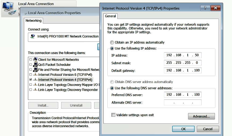This screenshot has width=232, height=136.
Task: Select File and Printer Sharing row text
Action: [69, 70]
